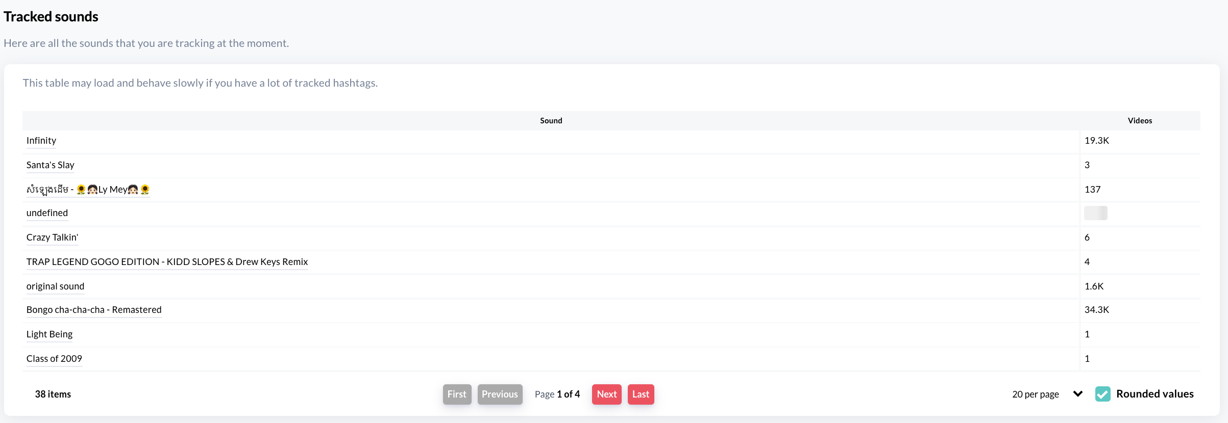Open TRAP LEGEND GOGO EDITION remix sound
Screen dimensions: 1228x423
coord(167,262)
